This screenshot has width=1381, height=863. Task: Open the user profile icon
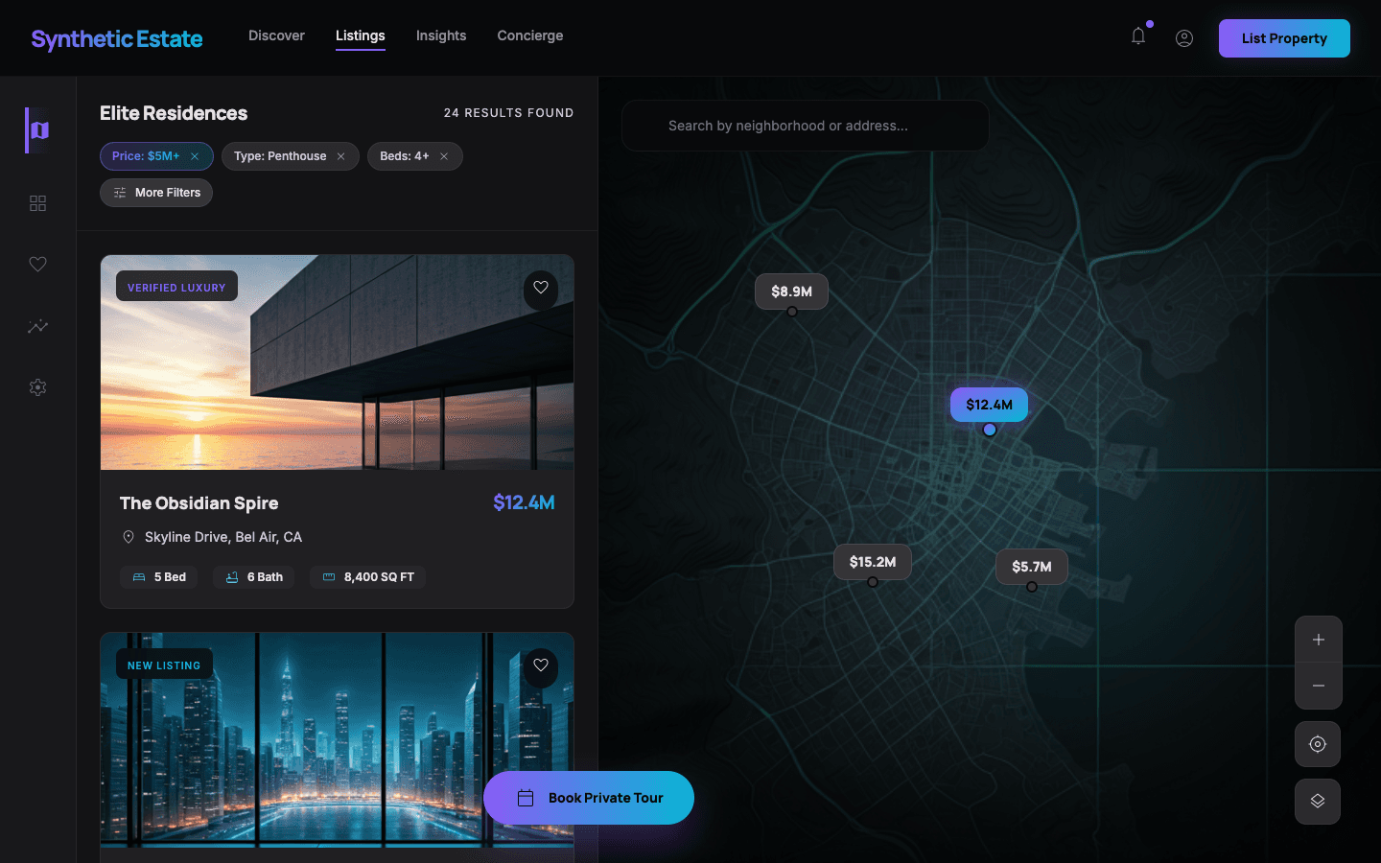pos(1184,38)
